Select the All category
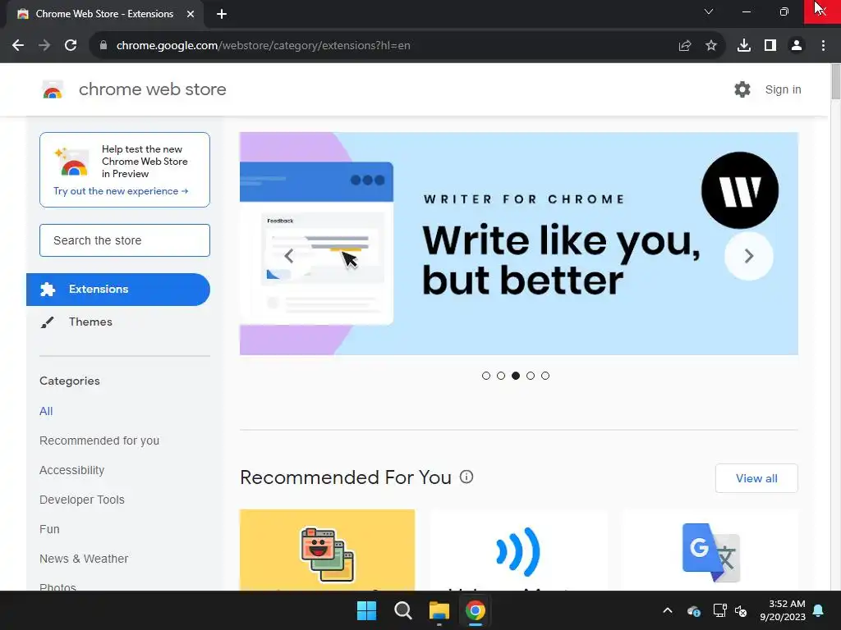The height and width of the screenshot is (630, 841). coord(46,412)
